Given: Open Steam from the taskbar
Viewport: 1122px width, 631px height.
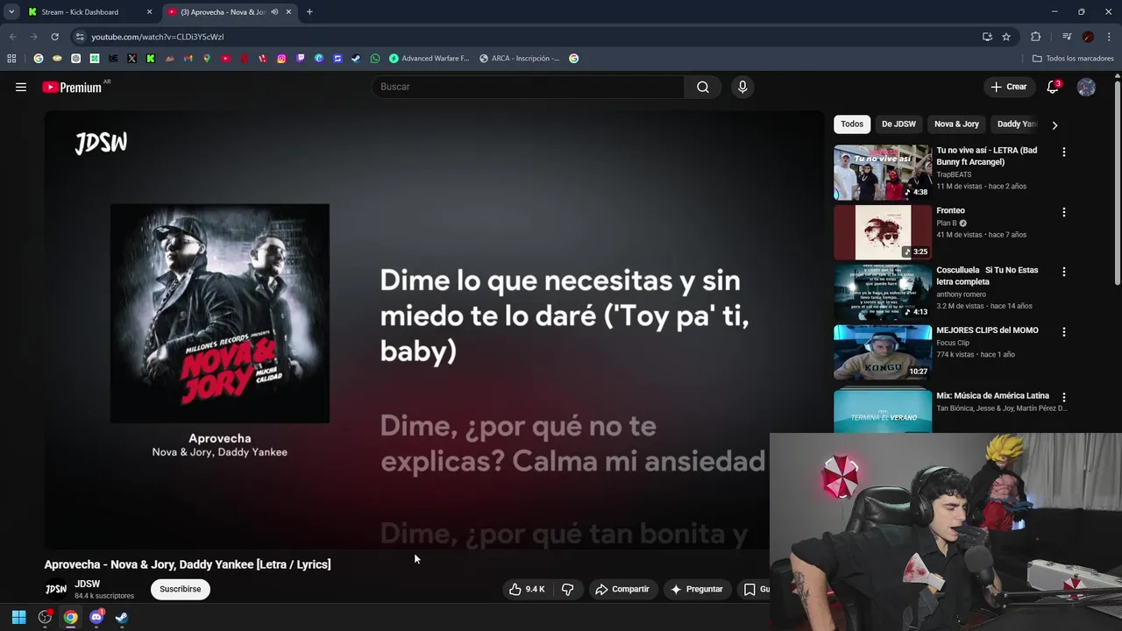Looking at the screenshot, I should pyautogui.click(x=122, y=617).
